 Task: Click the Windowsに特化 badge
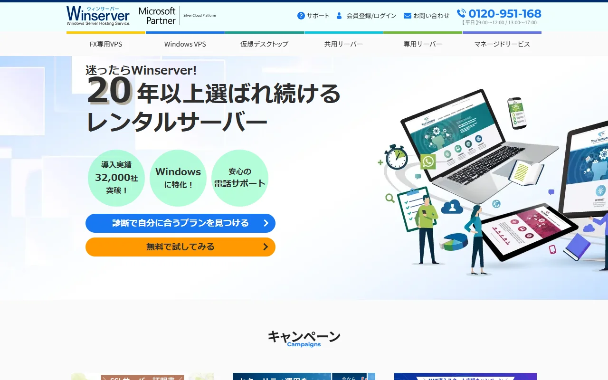[x=178, y=178]
